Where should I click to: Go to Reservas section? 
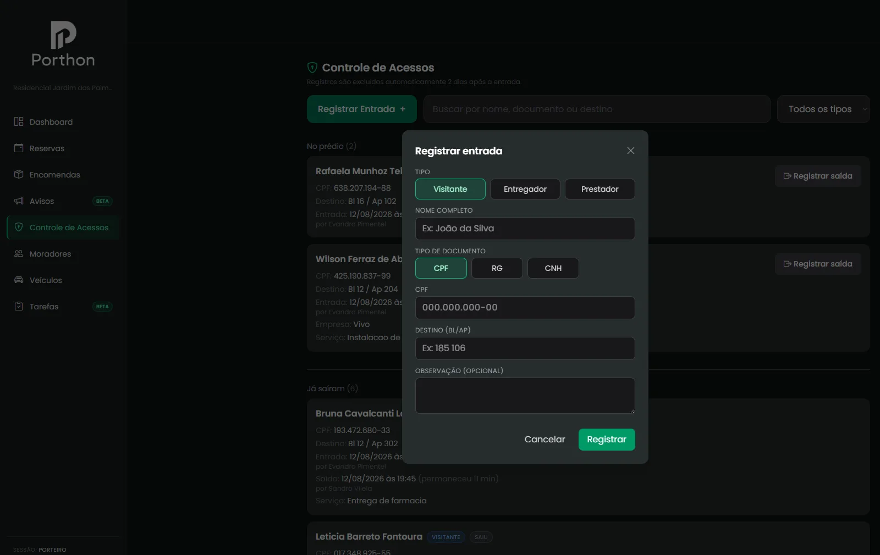click(x=63, y=148)
